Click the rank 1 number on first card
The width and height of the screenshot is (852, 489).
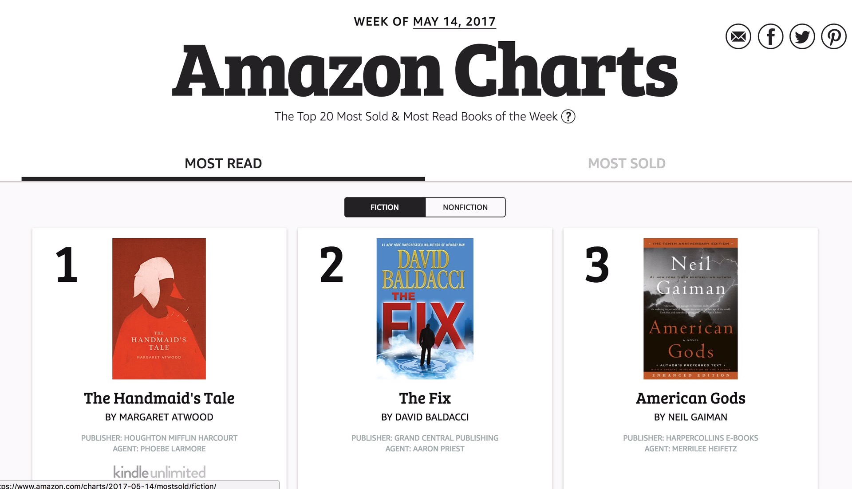pyautogui.click(x=67, y=265)
